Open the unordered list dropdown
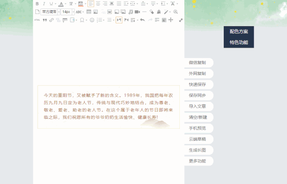This screenshot has width=287, height=184. coord(111,20)
